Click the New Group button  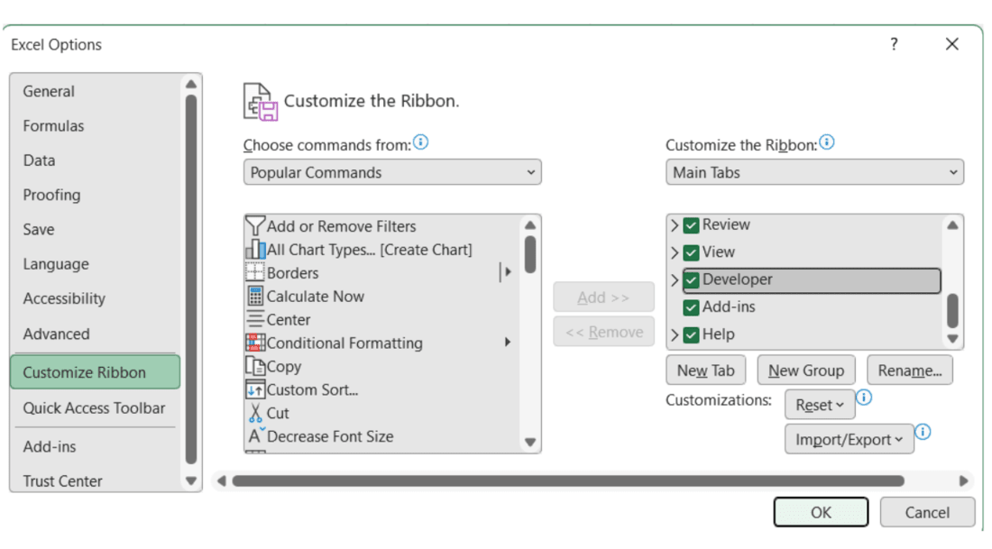pyautogui.click(x=806, y=371)
